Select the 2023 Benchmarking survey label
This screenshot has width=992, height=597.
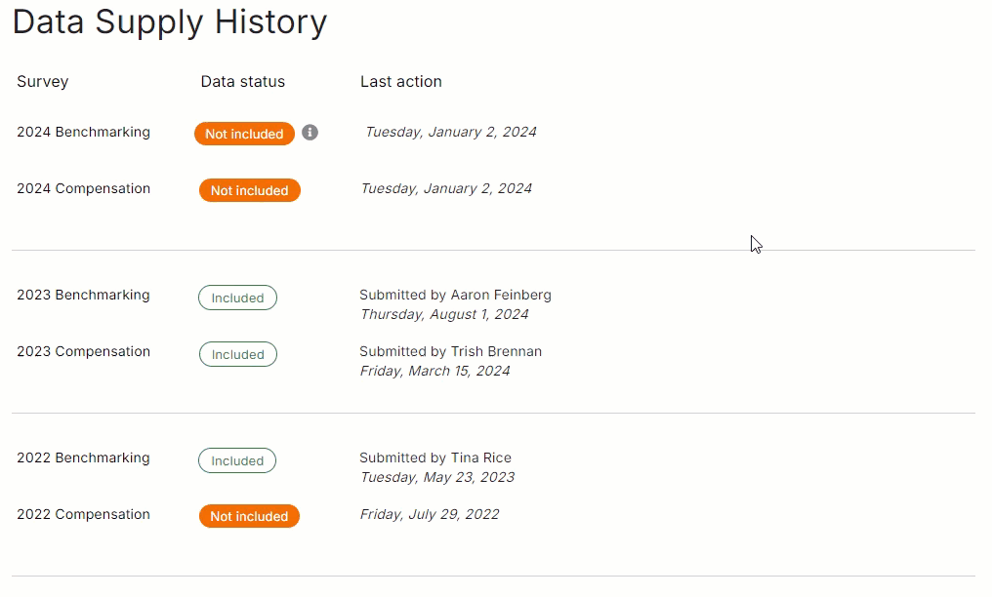tap(83, 295)
